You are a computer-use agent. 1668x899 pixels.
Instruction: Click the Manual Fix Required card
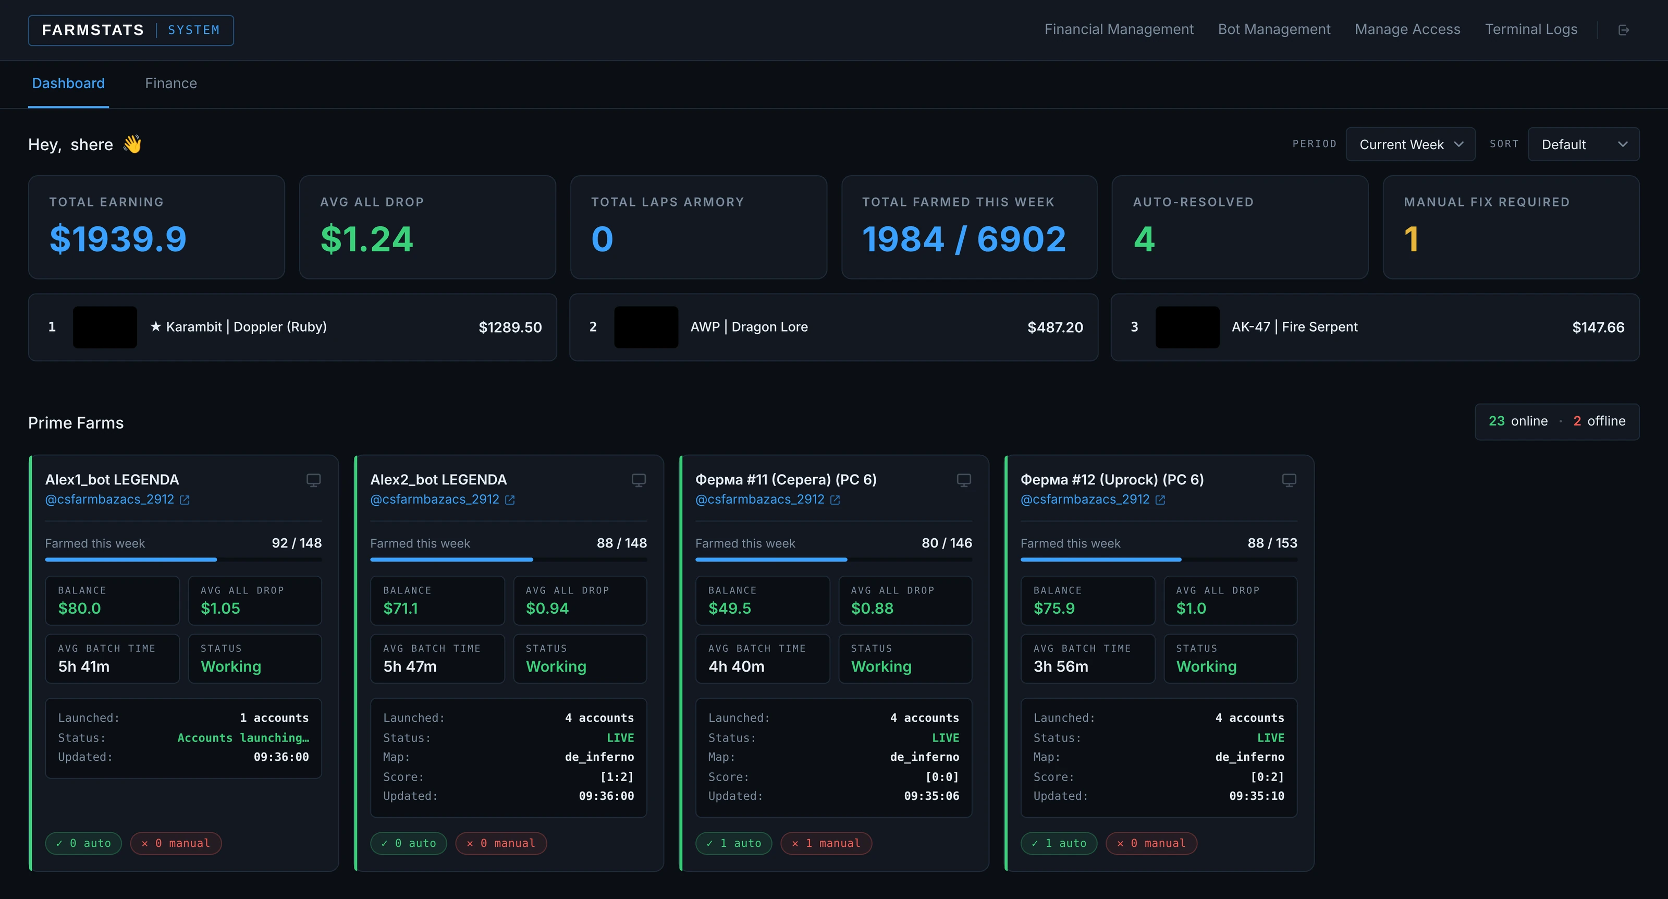[x=1511, y=227]
